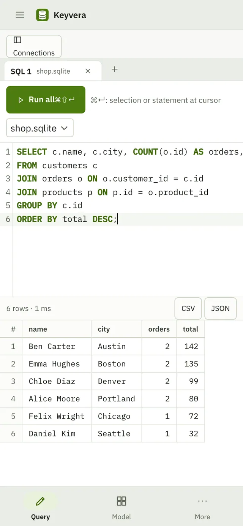Click the Keyvera database logo

point(43,15)
